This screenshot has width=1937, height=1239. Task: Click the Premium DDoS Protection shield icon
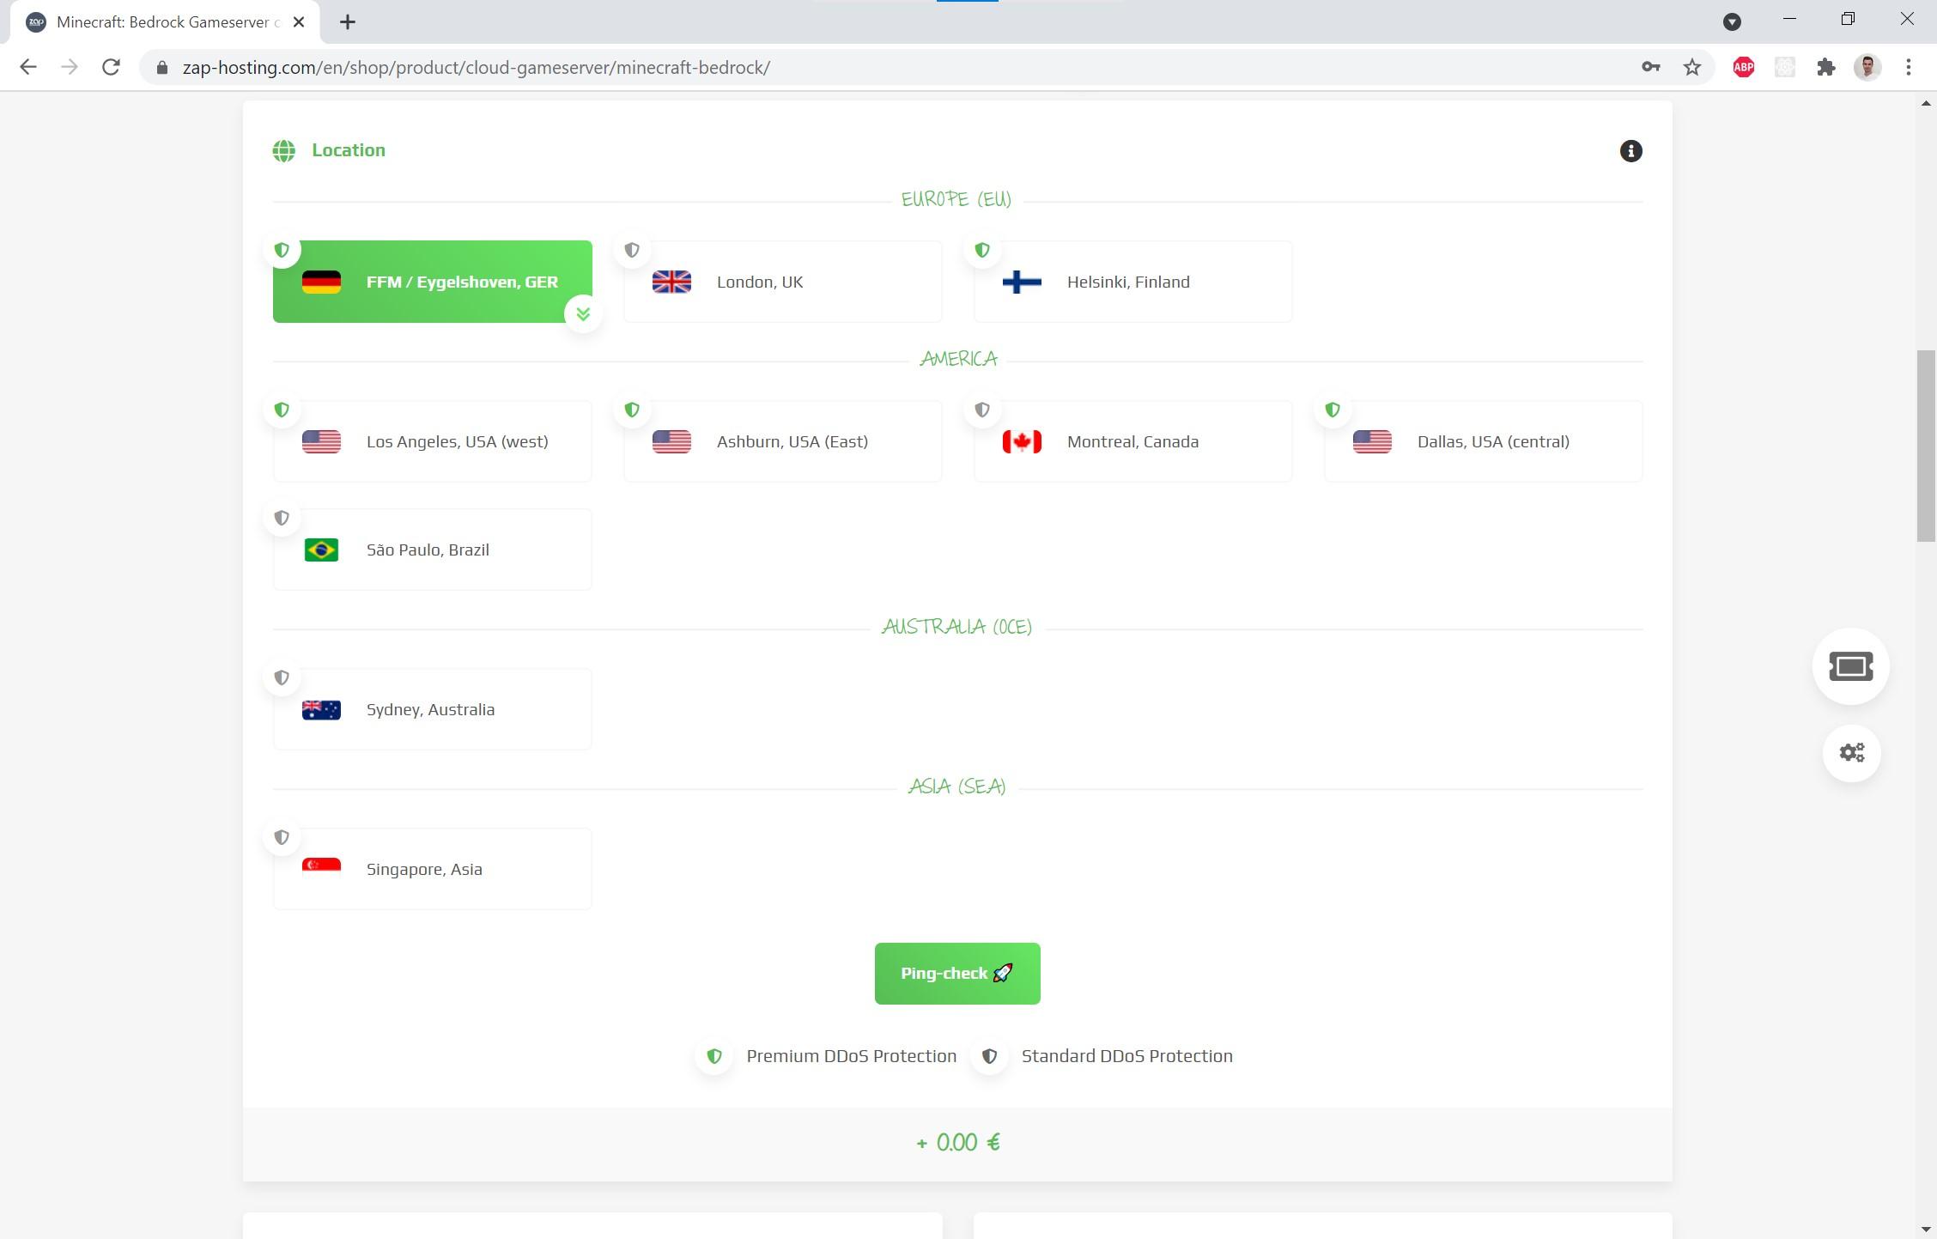(x=714, y=1057)
